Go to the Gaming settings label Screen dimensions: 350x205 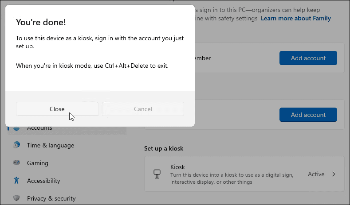(38, 163)
